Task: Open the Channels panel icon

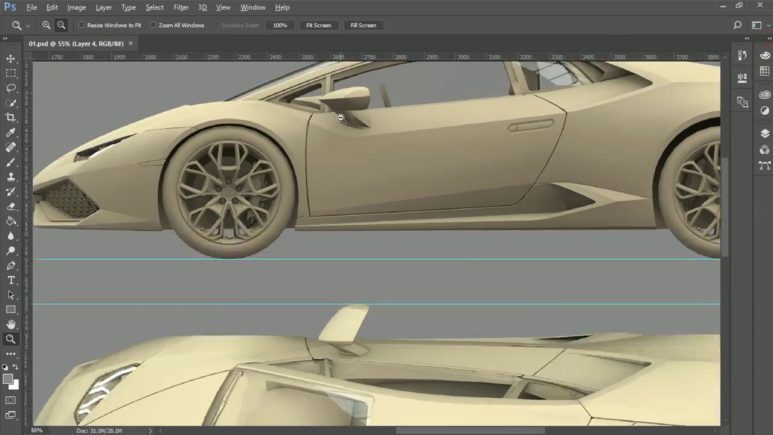Action: (765, 149)
